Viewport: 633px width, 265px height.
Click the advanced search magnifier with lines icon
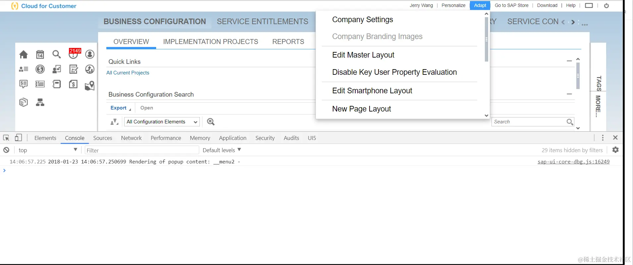pos(211,122)
